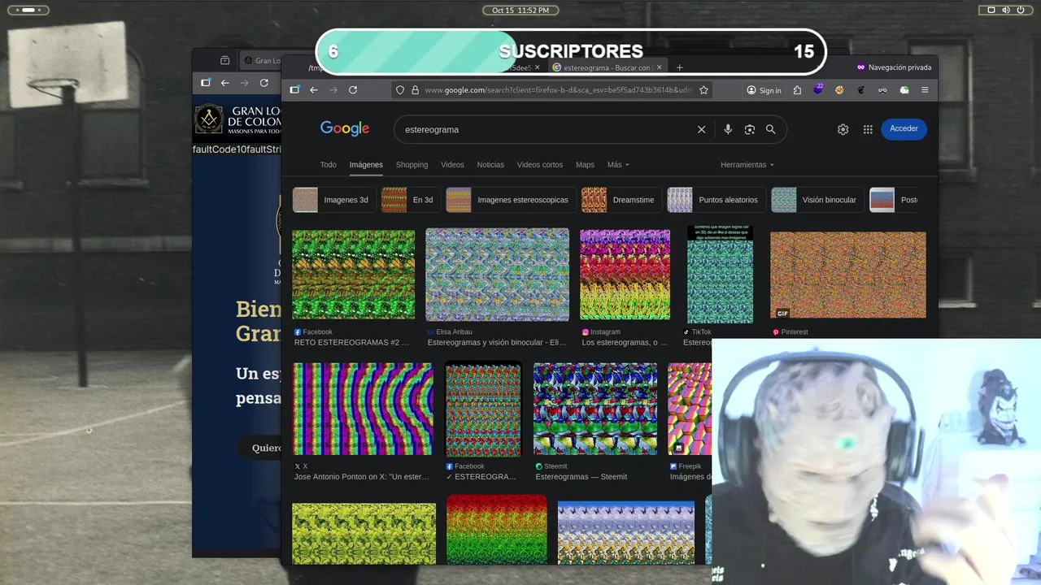
Task: Open Google quick settings gear
Action: point(843,129)
